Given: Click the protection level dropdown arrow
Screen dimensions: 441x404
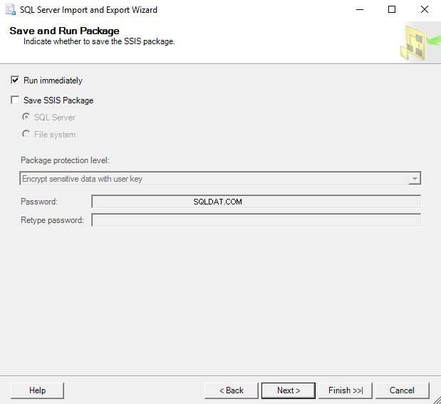Looking at the screenshot, I should (415, 178).
